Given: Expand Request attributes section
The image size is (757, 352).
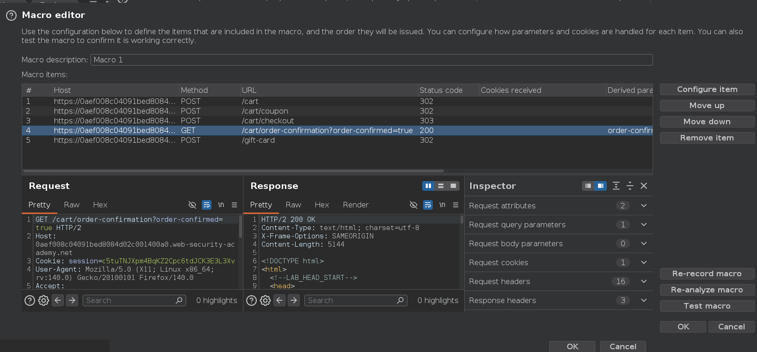Looking at the screenshot, I should pos(644,206).
